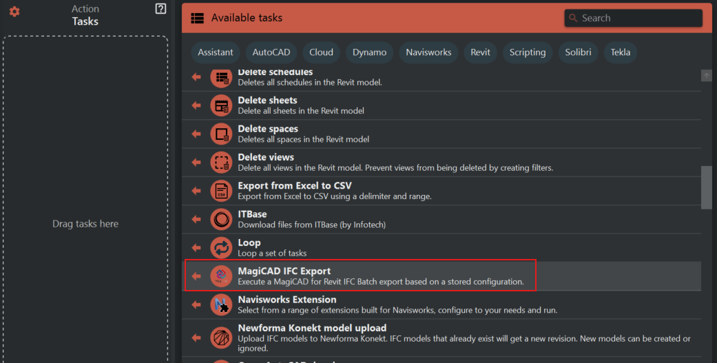Open the help question mark icon
Screen dimensions: 717x363
160,9
